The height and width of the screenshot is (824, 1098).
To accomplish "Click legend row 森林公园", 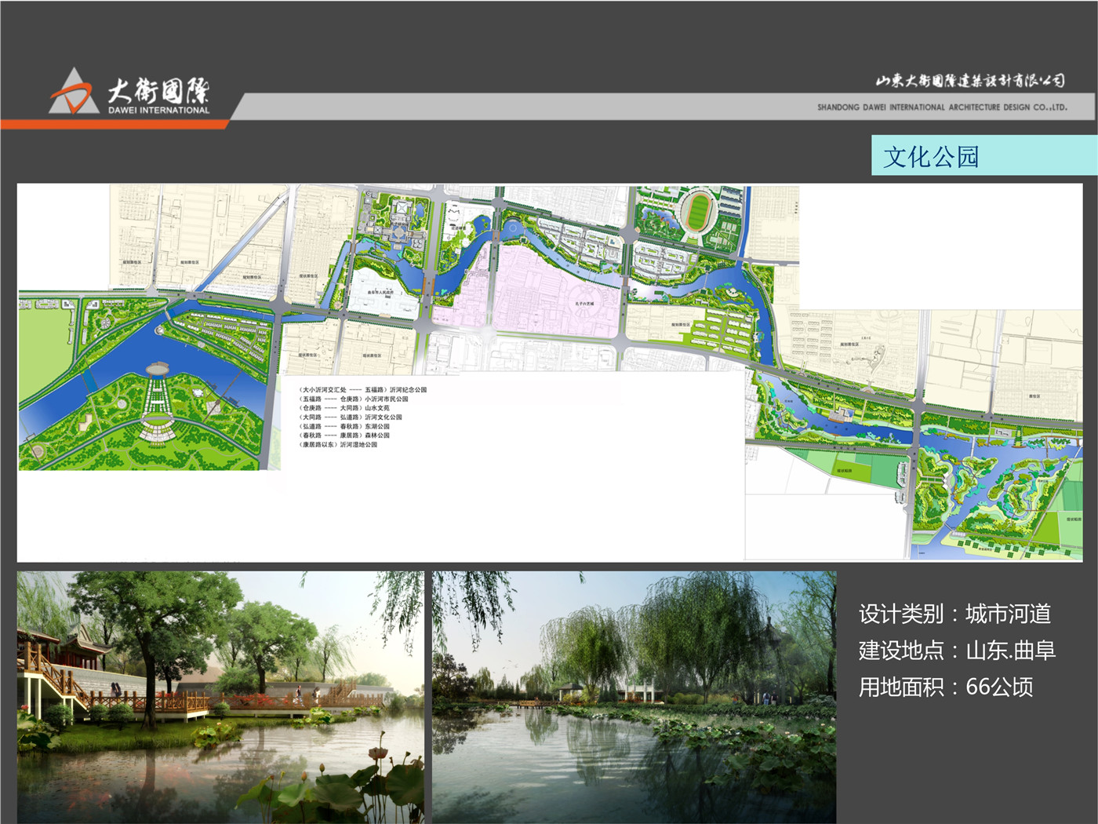I will click(344, 436).
